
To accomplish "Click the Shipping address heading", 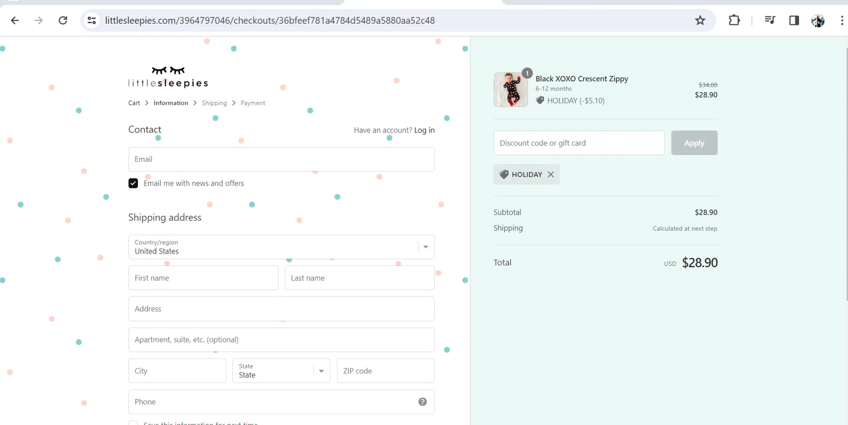I will pyautogui.click(x=165, y=217).
